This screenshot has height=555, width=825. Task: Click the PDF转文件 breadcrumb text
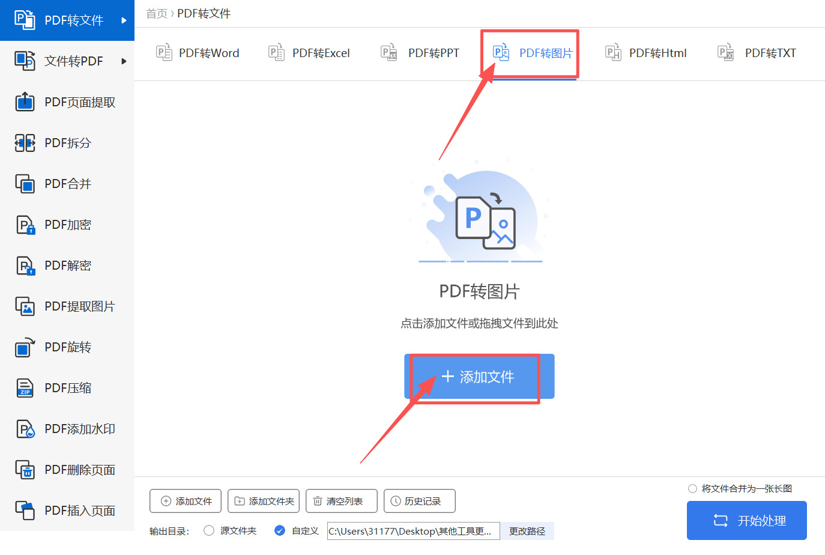pyautogui.click(x=204, y=13)
